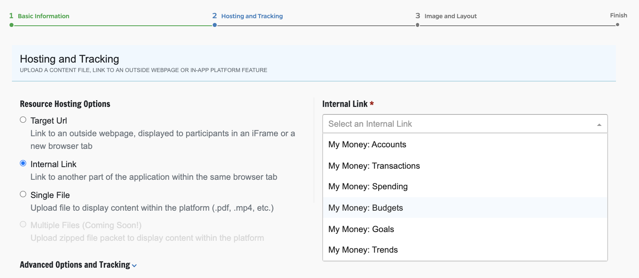Select My Money: Spending option
This screenshot has height=278, width=639.
click(x=368, y=187)
